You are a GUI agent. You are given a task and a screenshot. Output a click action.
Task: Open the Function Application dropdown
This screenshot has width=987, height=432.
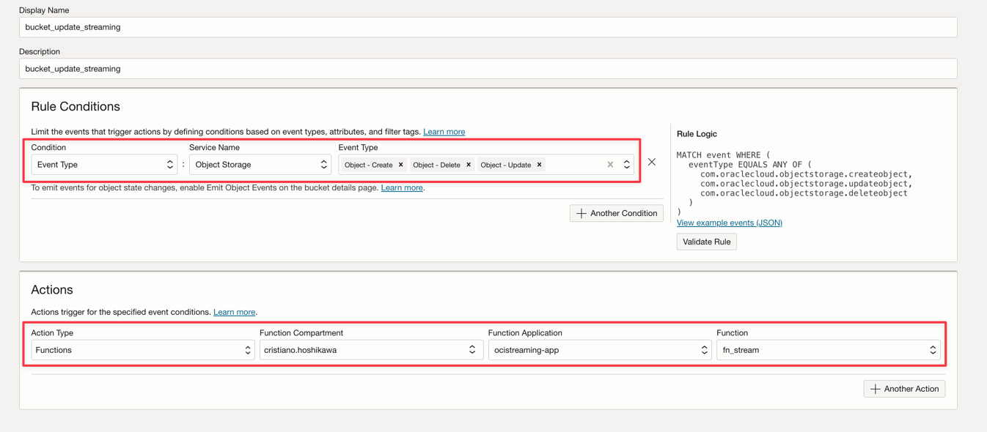click(x=600, y=350)
